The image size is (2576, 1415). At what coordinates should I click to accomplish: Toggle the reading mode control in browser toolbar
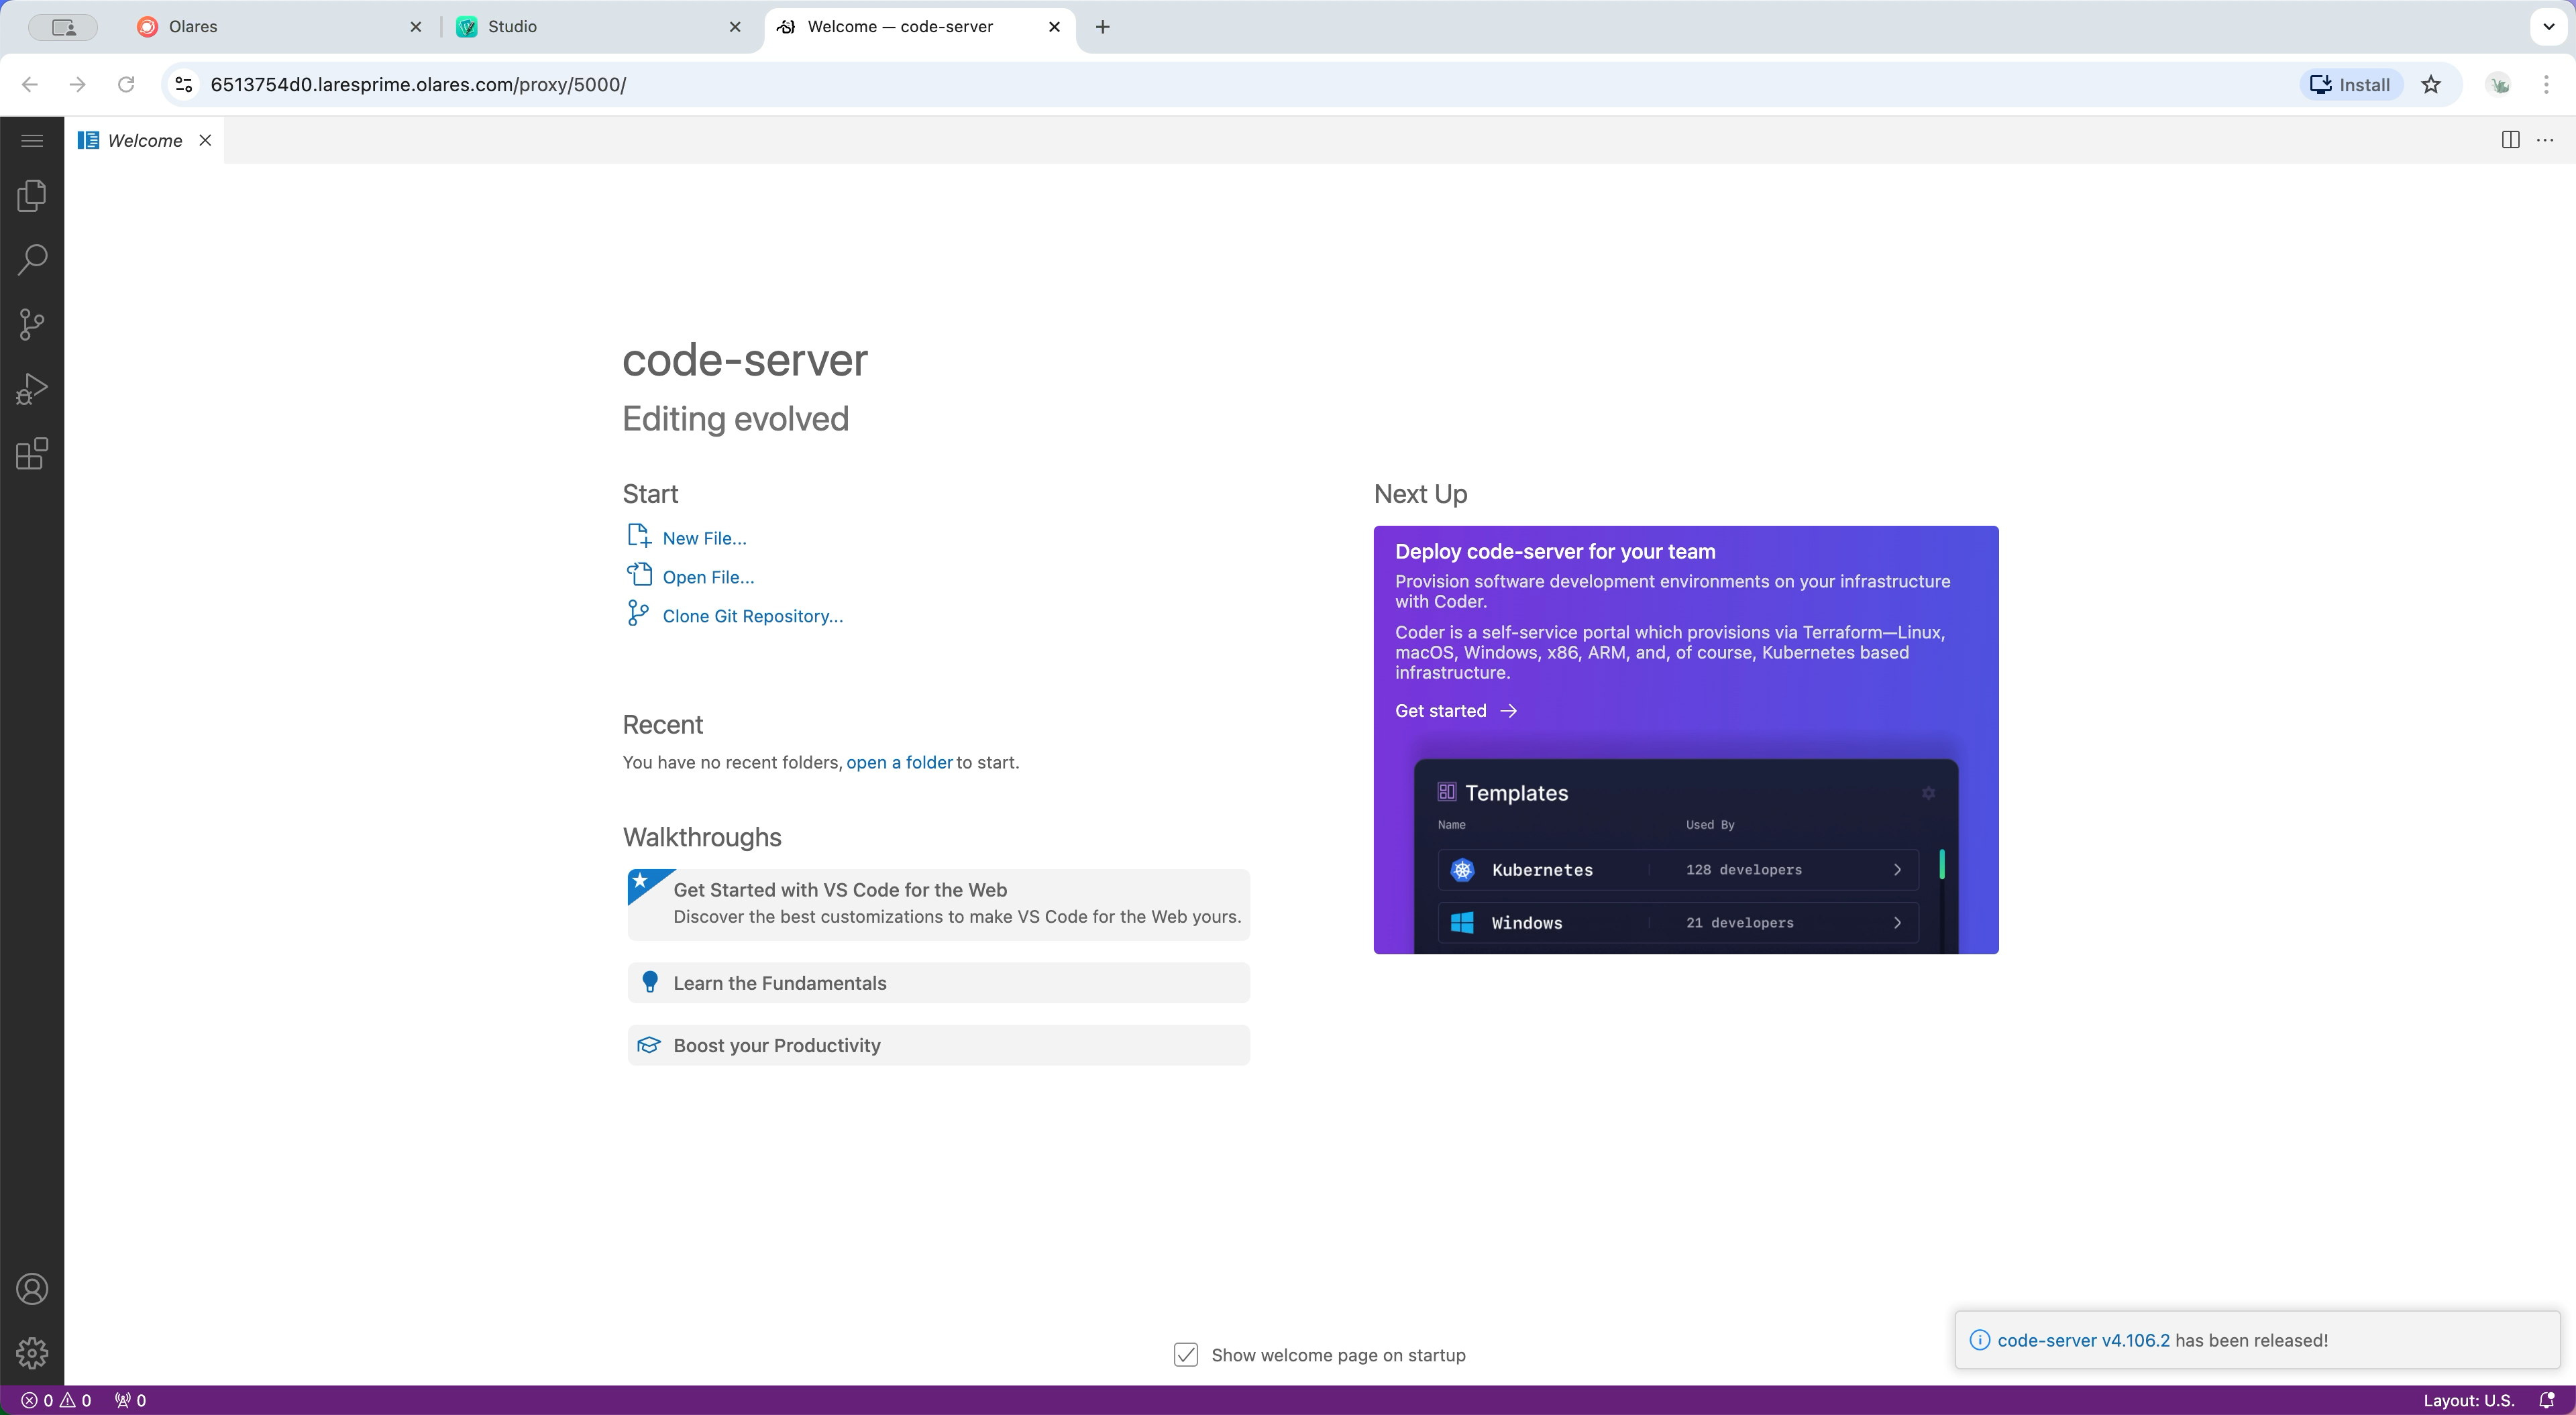point(63,27)
